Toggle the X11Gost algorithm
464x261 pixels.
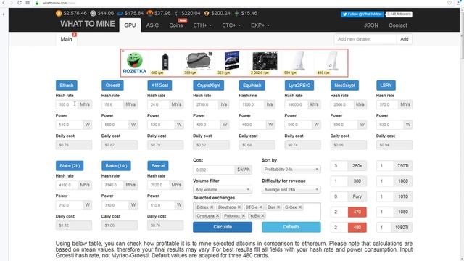click(x=159, y=86)
